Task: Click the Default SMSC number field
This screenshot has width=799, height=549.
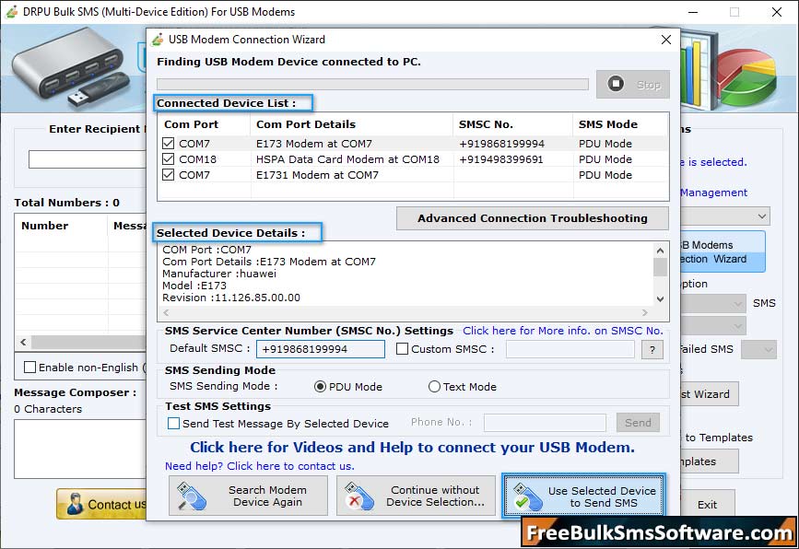Action: coord(321,349)
